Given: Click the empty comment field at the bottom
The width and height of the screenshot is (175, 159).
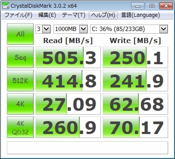Looking at the screenshot, I should pyautogui.click(x=87, y=148).
